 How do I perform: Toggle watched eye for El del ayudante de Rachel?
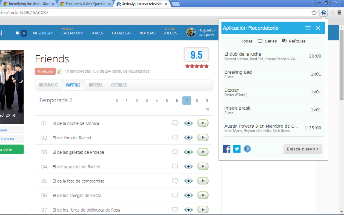pos(188,167)
